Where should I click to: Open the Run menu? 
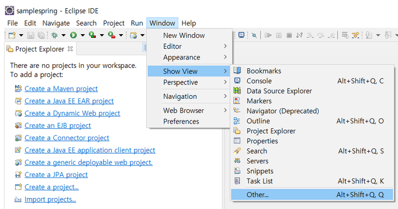click(137, 23)
